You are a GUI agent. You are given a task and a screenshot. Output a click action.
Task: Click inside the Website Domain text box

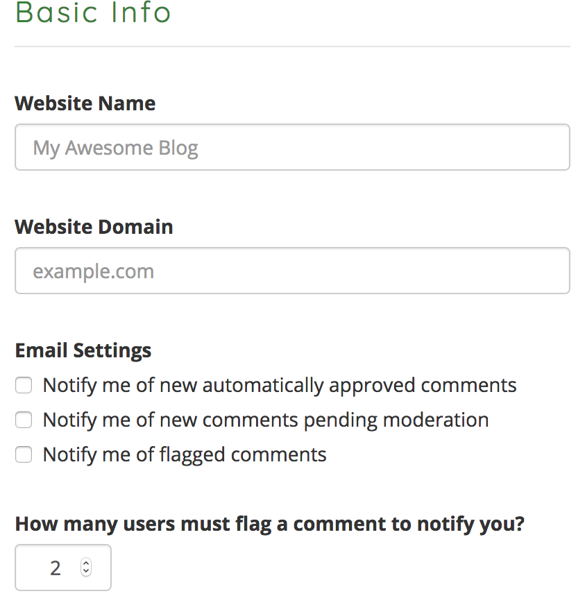pos(293,271)
